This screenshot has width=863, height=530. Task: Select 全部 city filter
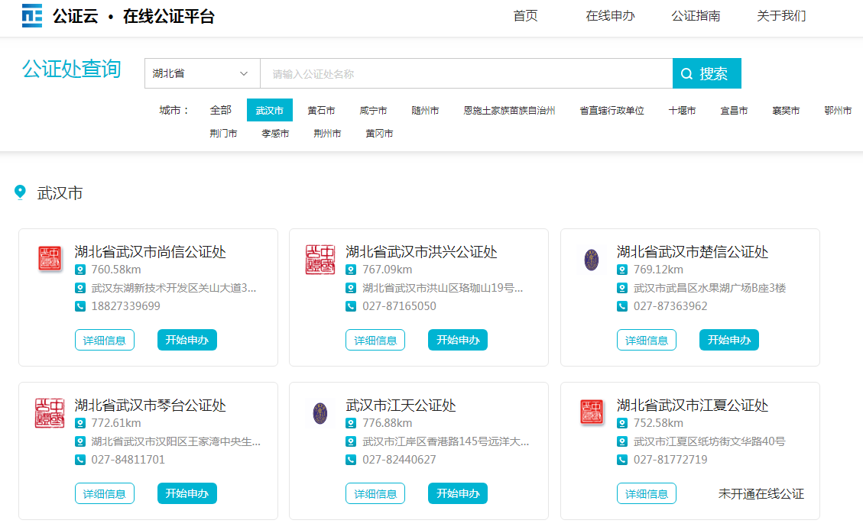click(221, 111)
